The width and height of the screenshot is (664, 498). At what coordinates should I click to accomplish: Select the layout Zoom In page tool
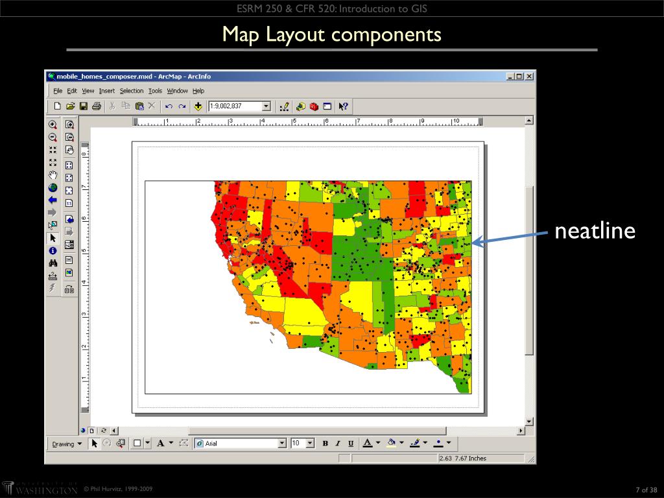point(69,124)
